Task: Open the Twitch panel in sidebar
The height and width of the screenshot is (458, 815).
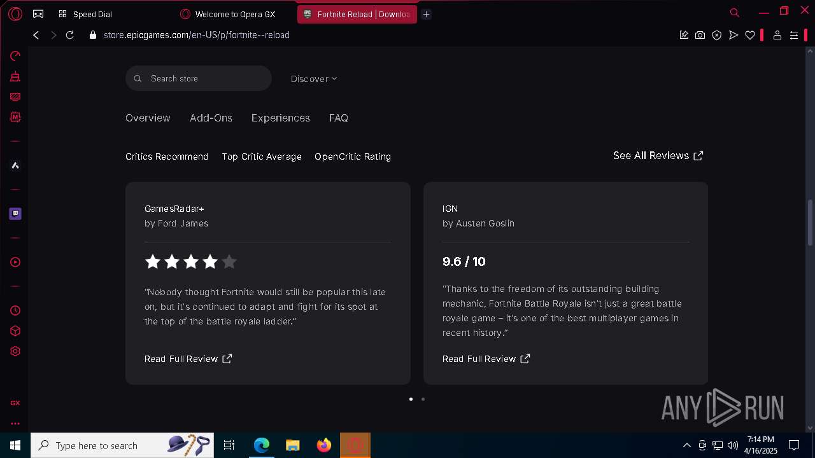Action: coord(15,214)
